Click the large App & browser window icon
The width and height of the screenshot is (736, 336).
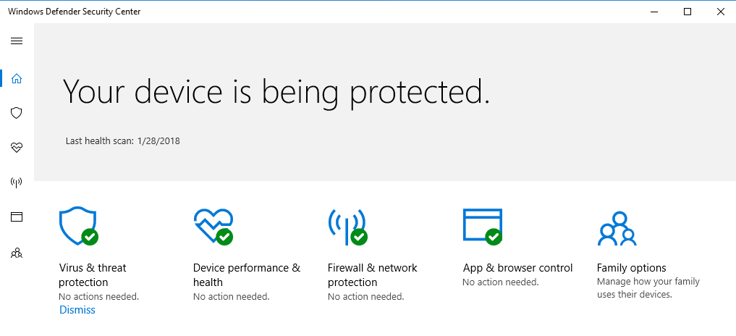point(483,227)
